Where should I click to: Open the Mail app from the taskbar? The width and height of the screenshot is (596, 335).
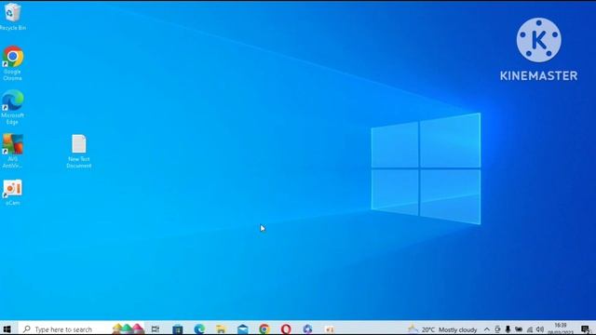[242, 328]
